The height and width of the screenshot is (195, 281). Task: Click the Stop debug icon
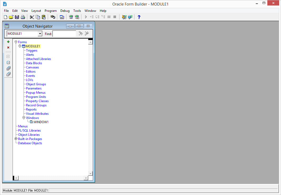click(x=115, y=17)
